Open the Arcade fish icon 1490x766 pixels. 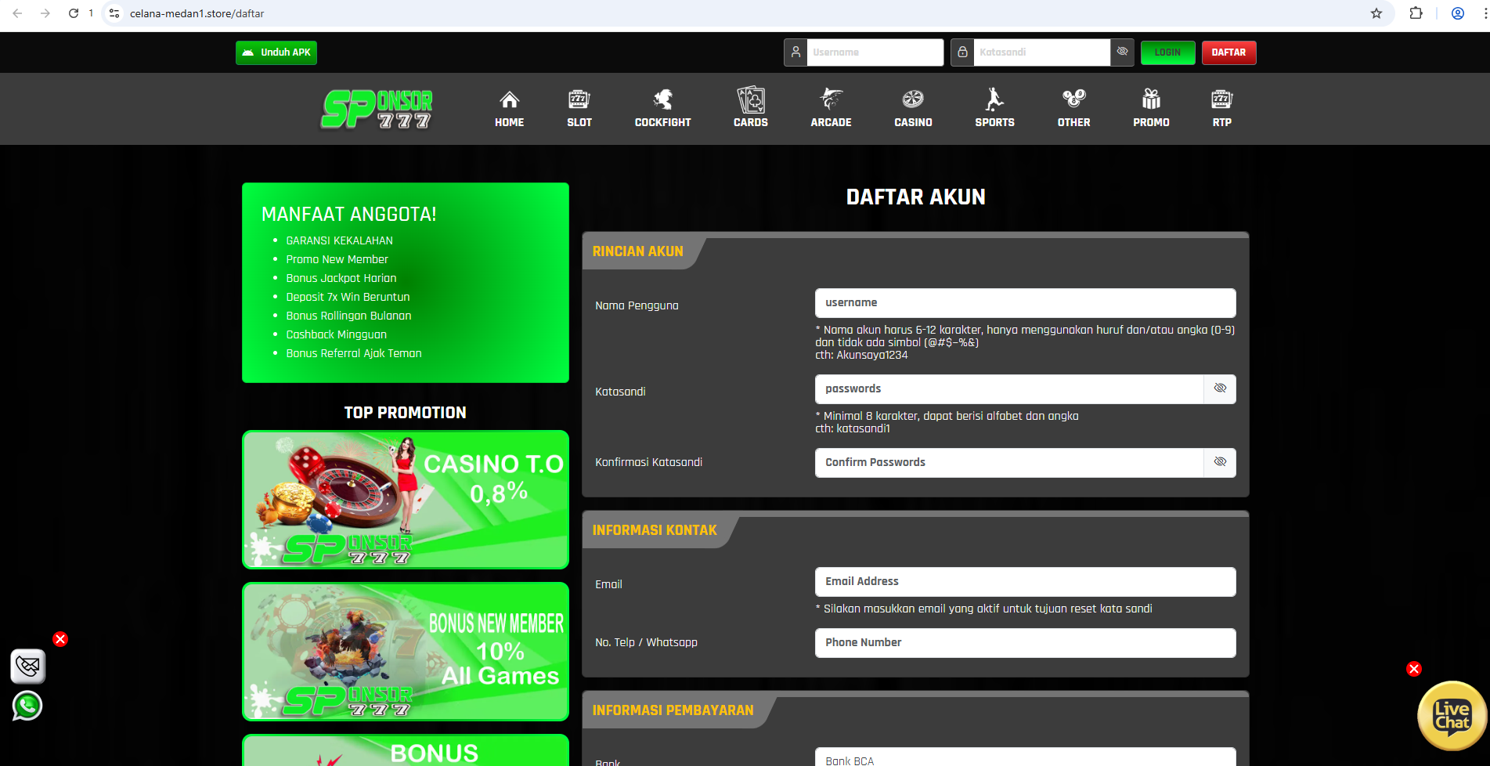(x=831, y=99)
